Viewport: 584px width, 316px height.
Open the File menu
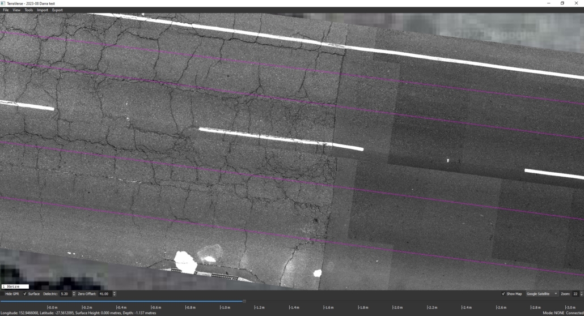point(6,10)
